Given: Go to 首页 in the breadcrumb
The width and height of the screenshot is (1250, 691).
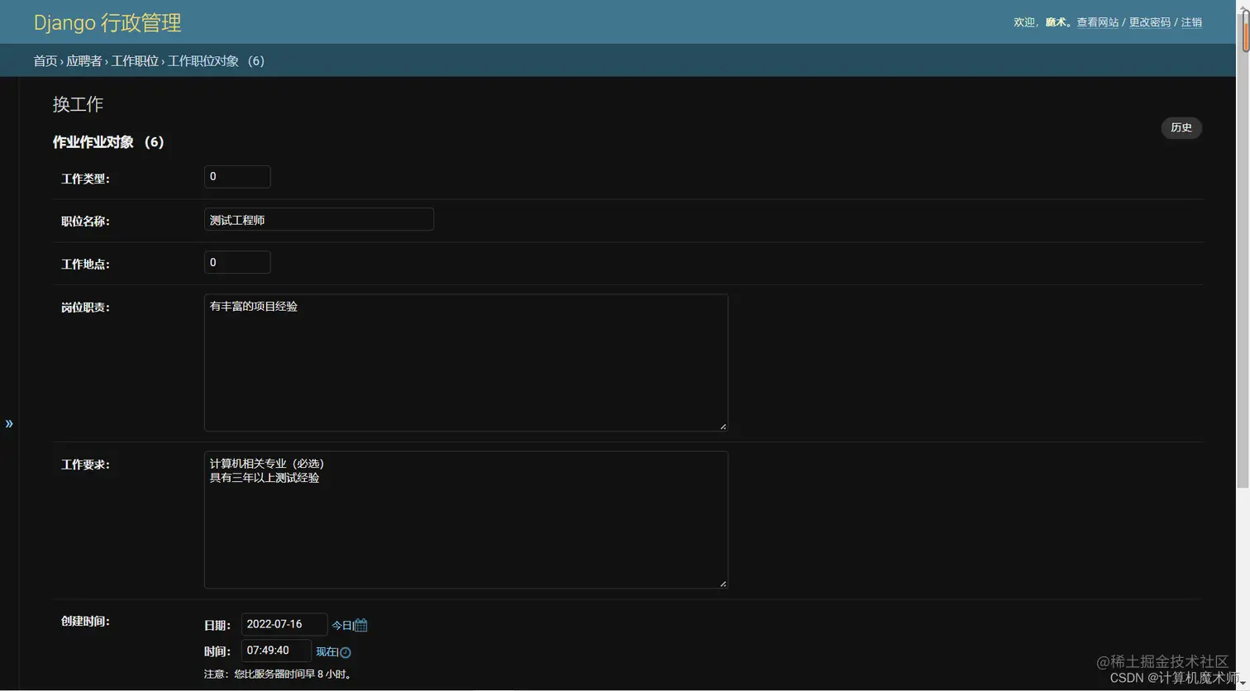Looking at the screenshot, I should 45,61.
